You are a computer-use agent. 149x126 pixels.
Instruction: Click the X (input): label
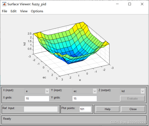point(8,90)
